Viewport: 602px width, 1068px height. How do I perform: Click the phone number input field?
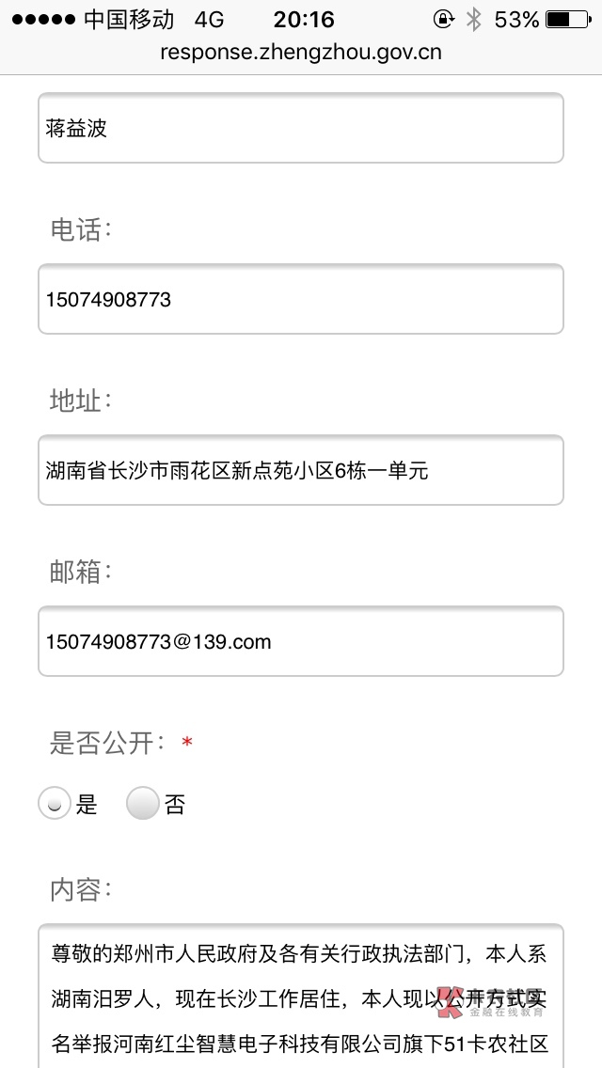(301, 299)
